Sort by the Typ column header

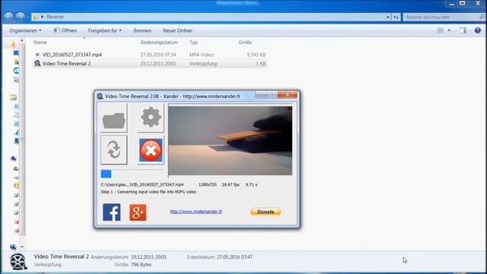[x=193, y=43]
